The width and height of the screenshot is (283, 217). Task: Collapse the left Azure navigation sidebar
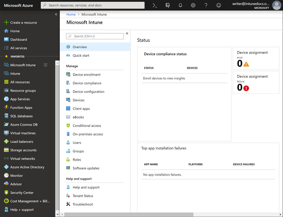pos(56,14)
